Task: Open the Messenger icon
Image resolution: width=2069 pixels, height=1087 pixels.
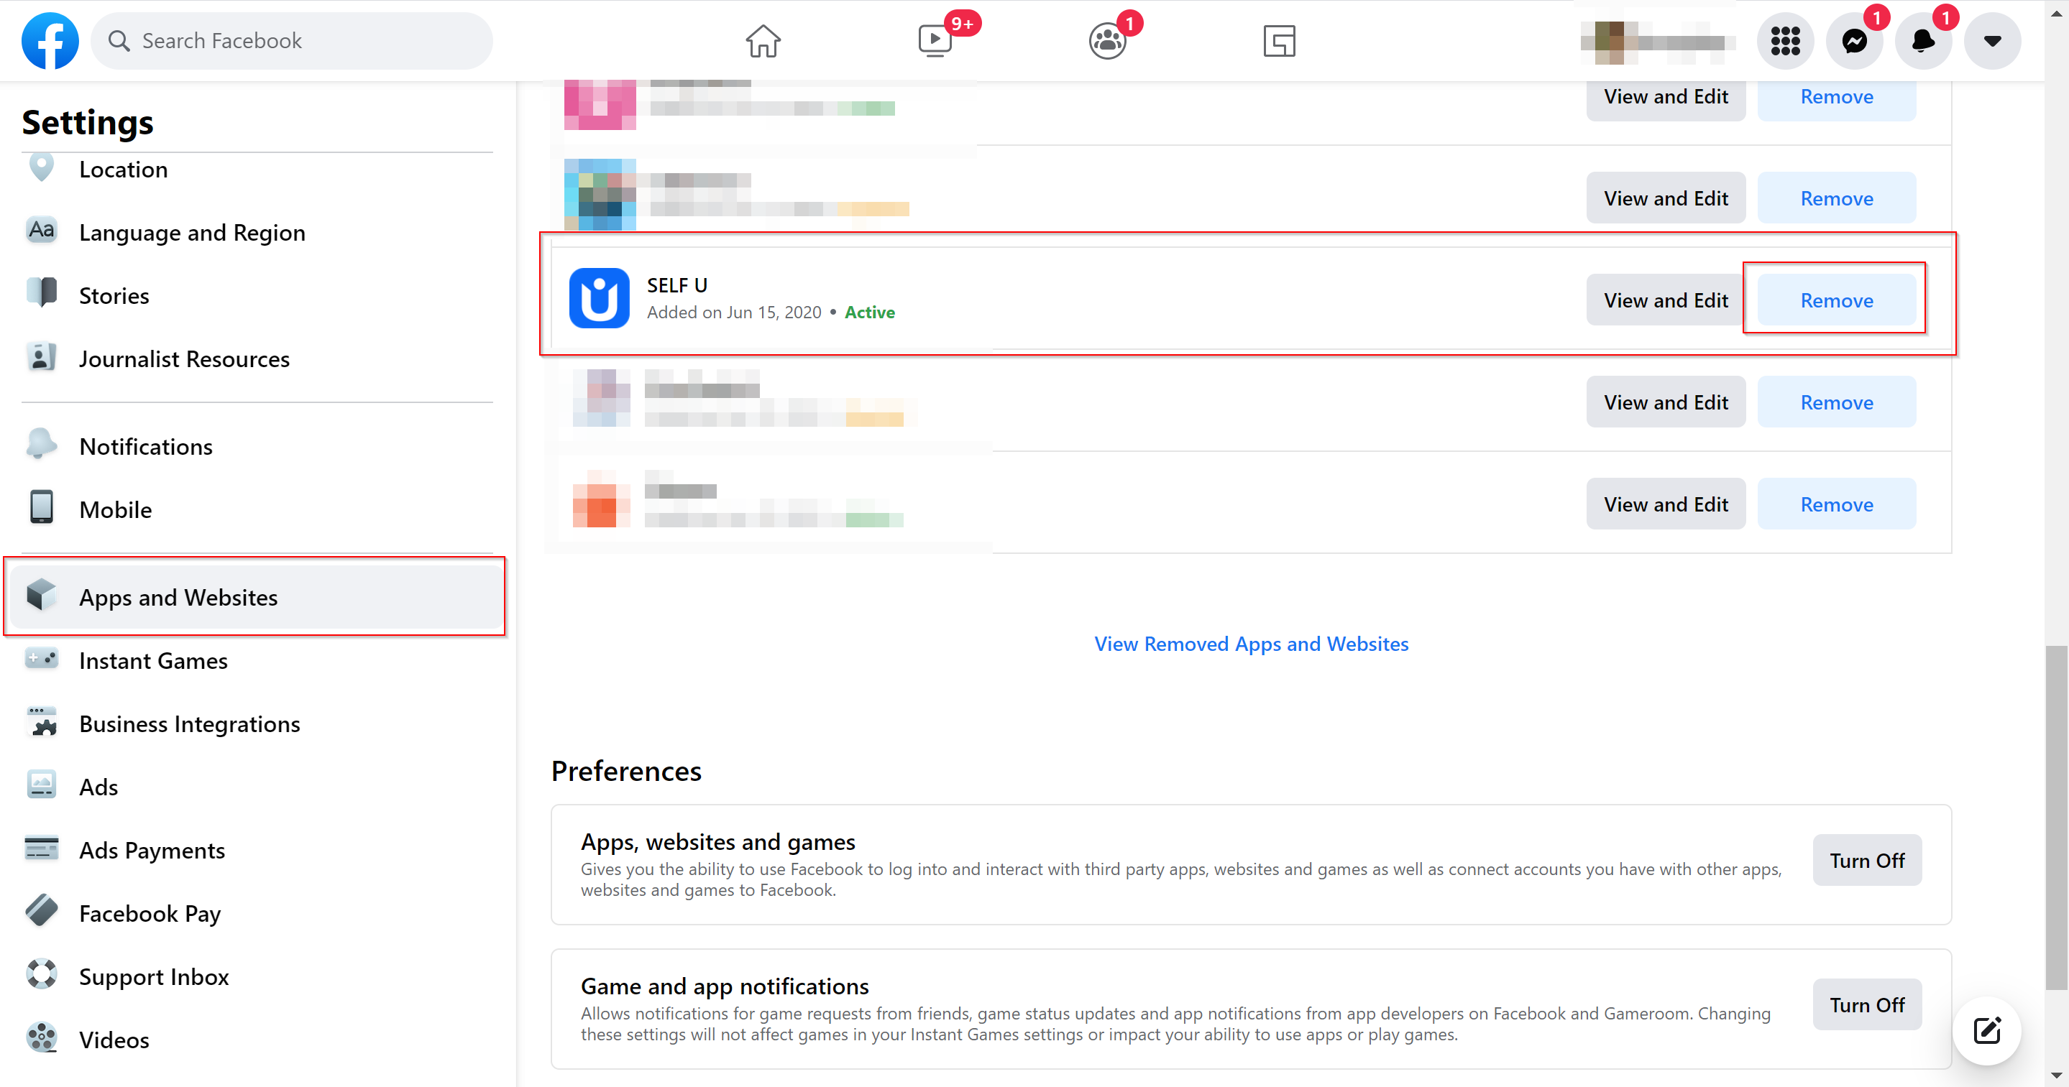Action: coord(1854,41)
